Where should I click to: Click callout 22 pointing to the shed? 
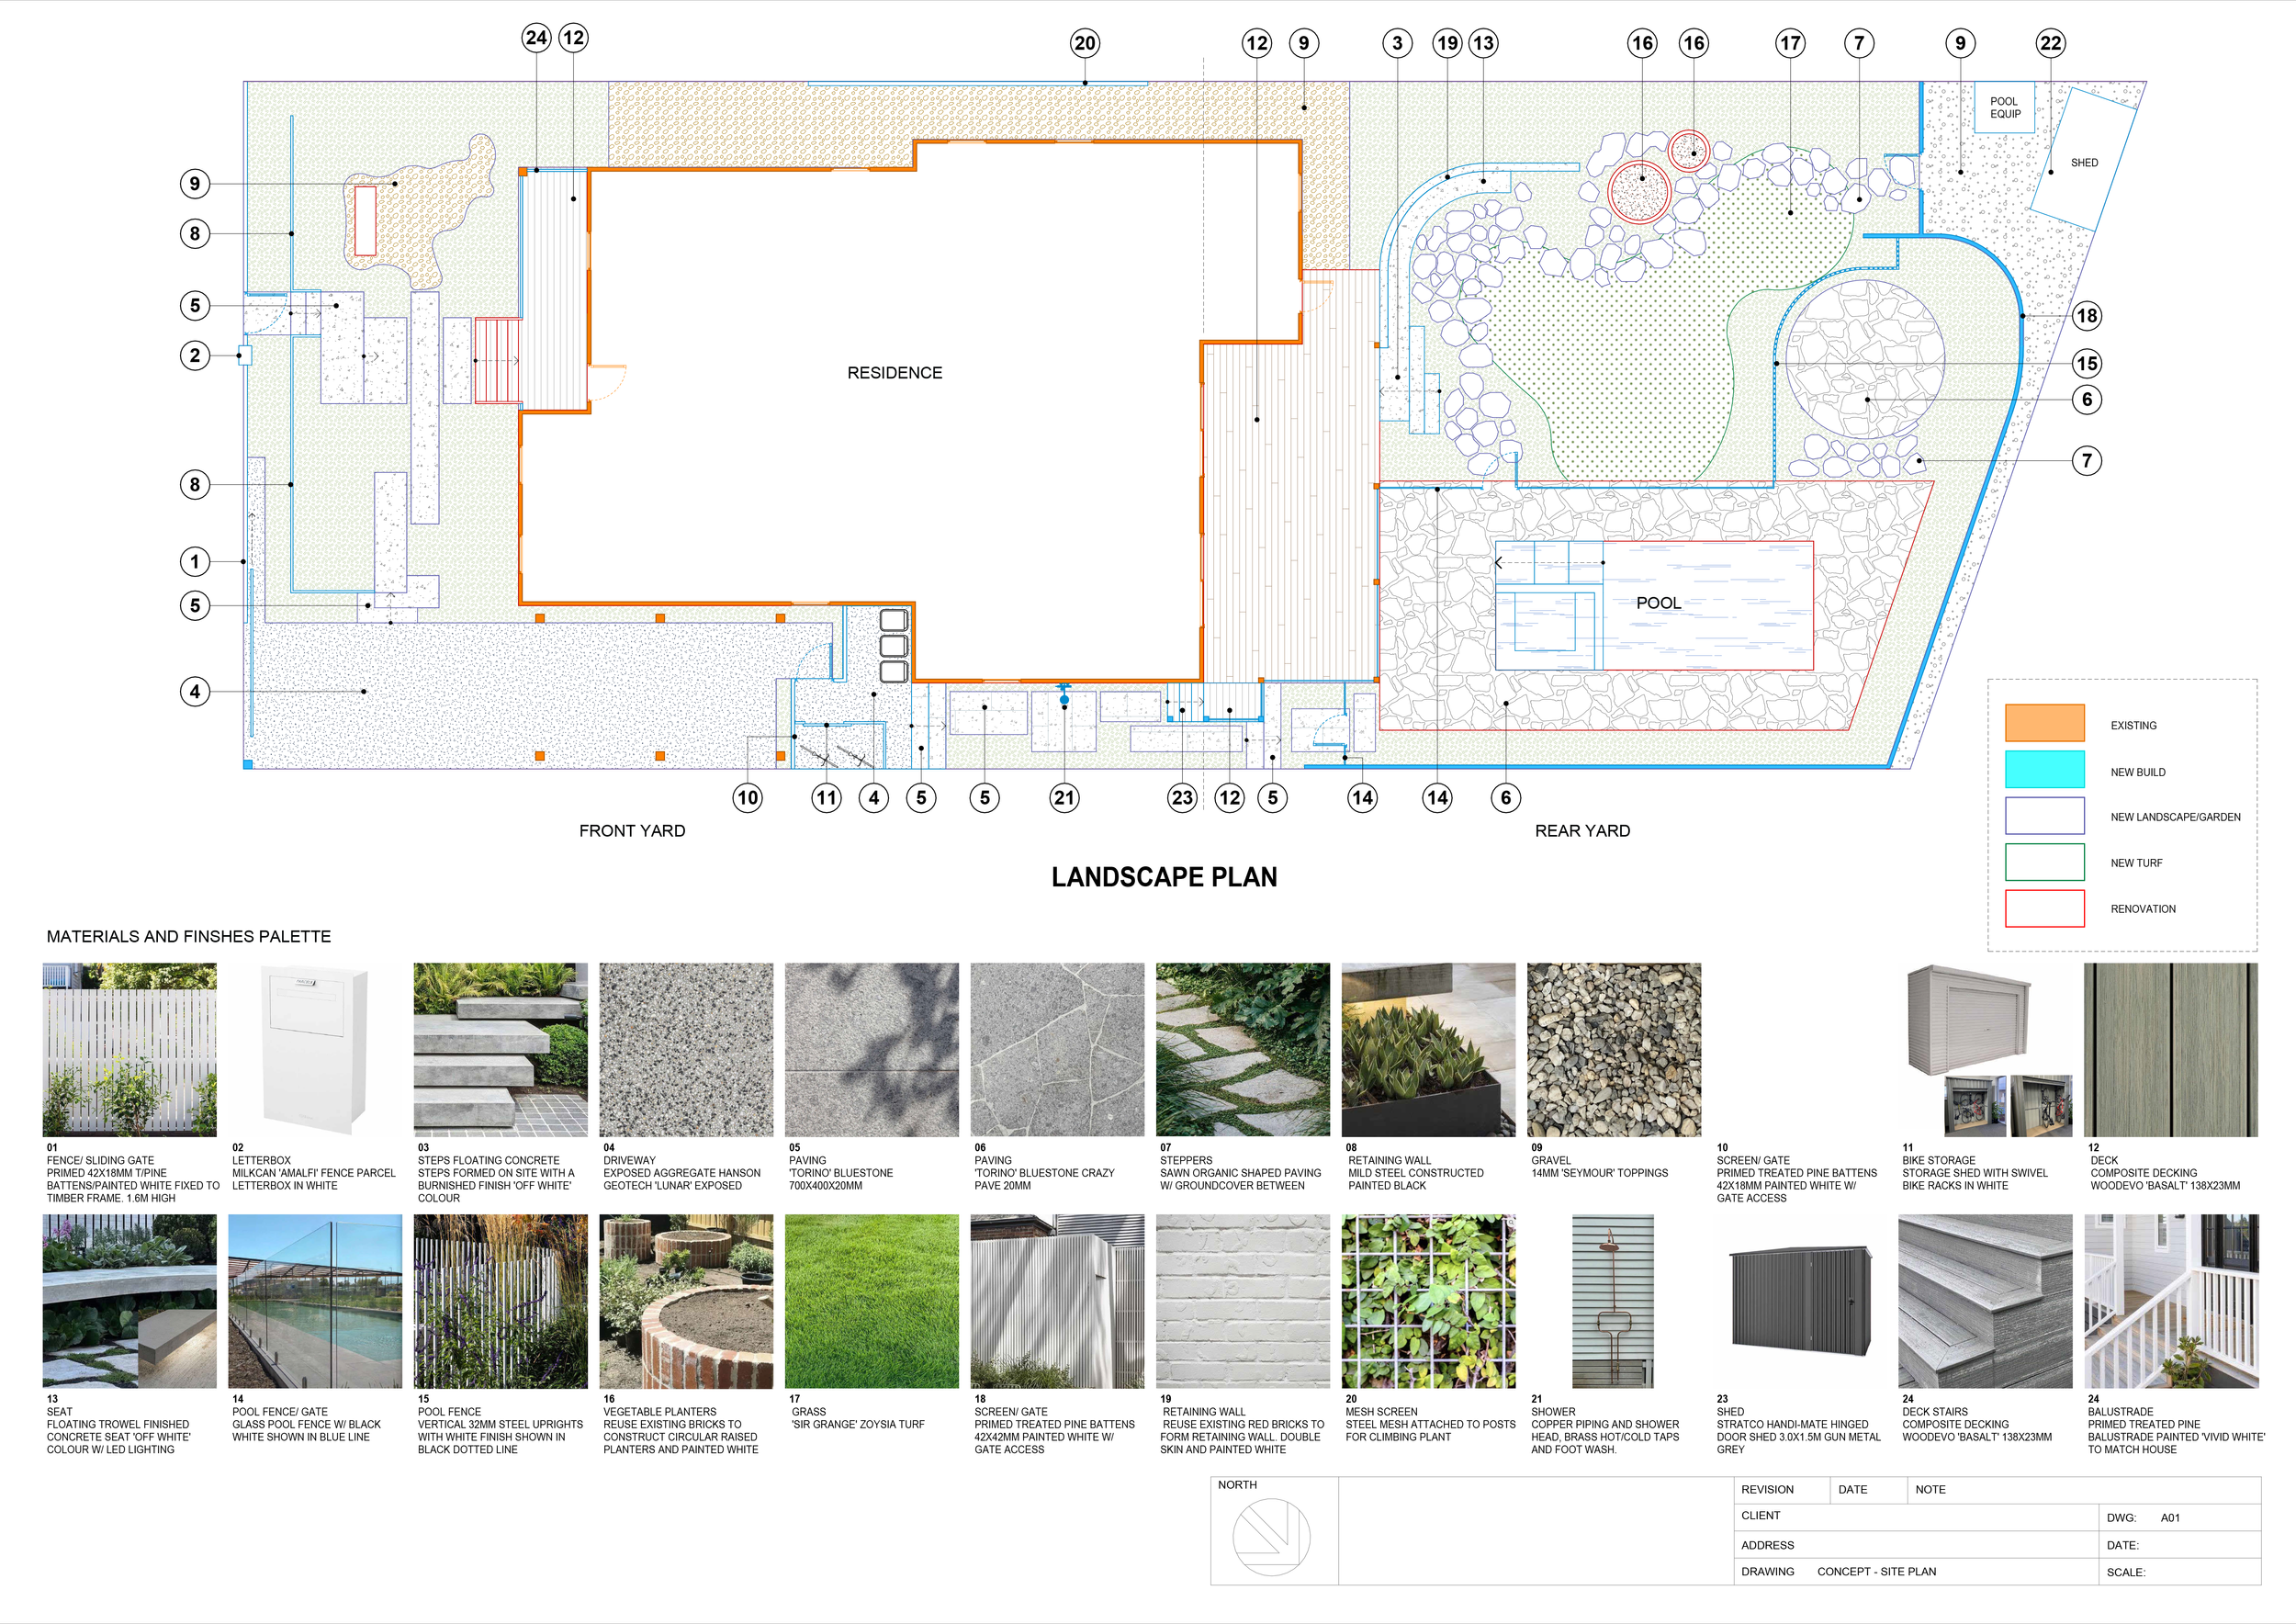tap(2050, 43)
